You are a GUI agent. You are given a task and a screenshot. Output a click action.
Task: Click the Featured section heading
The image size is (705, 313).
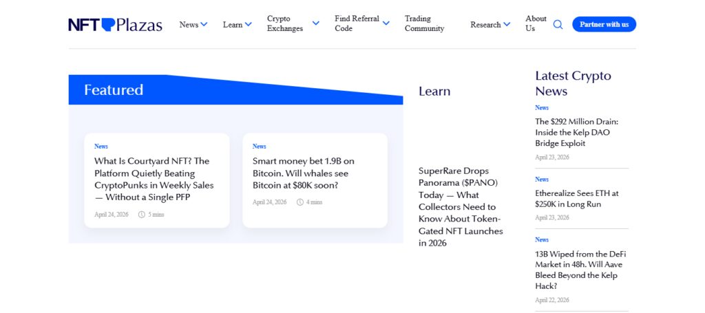pos(114,90)
